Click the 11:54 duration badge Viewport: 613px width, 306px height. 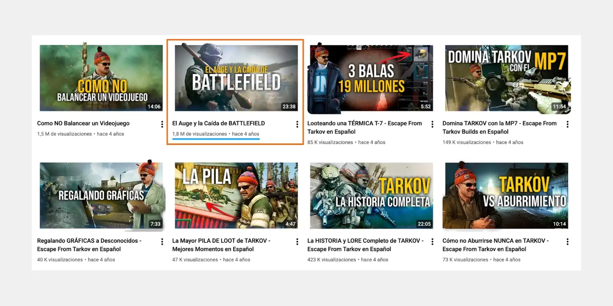559,106
